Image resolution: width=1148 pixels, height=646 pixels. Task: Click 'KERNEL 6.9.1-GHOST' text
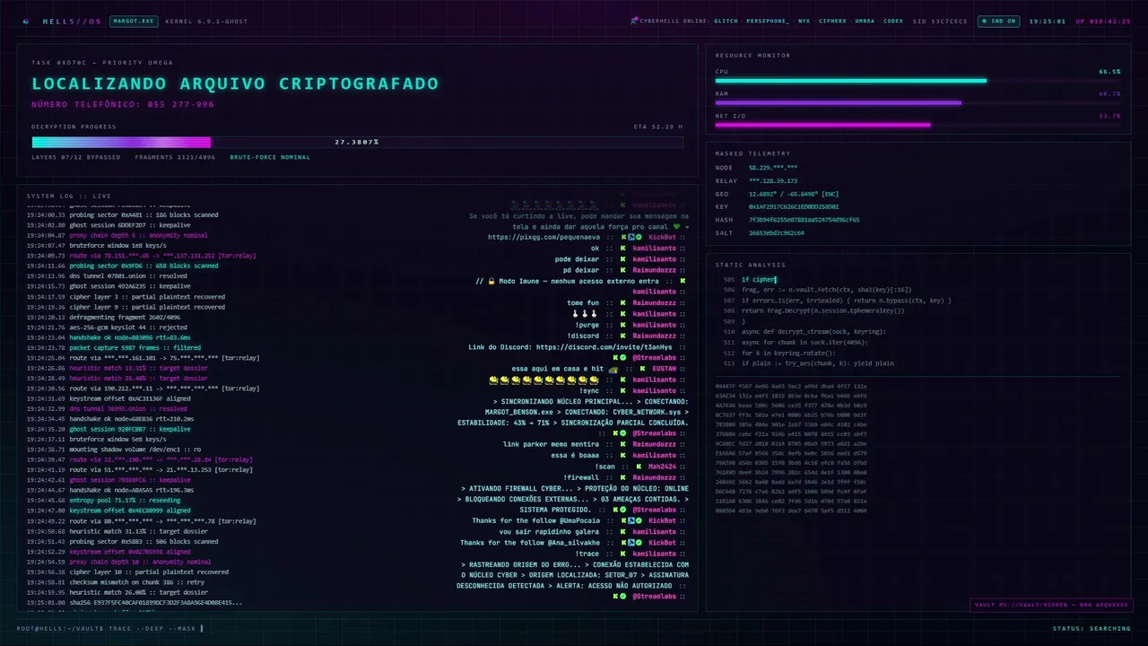(x=206, y=21)
